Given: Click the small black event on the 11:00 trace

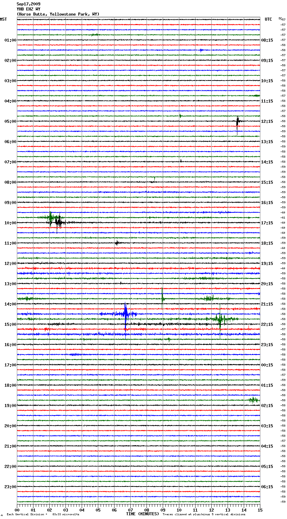Looking at the screenshot, I should coord(117,243).
